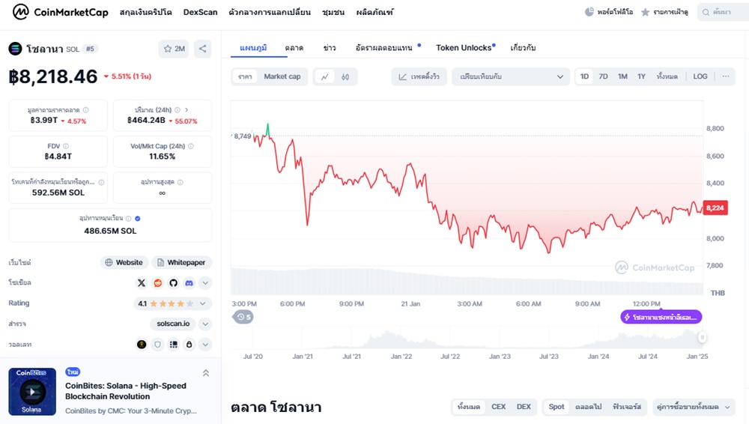Open the Whitepaper link
This screenshot has width=749, height=424.
[x=181, y=262]
